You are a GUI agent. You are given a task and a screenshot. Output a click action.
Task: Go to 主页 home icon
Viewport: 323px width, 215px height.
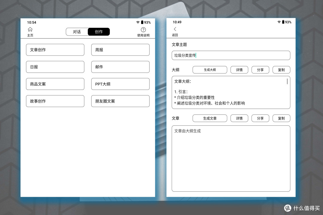[x=30, y=30]
